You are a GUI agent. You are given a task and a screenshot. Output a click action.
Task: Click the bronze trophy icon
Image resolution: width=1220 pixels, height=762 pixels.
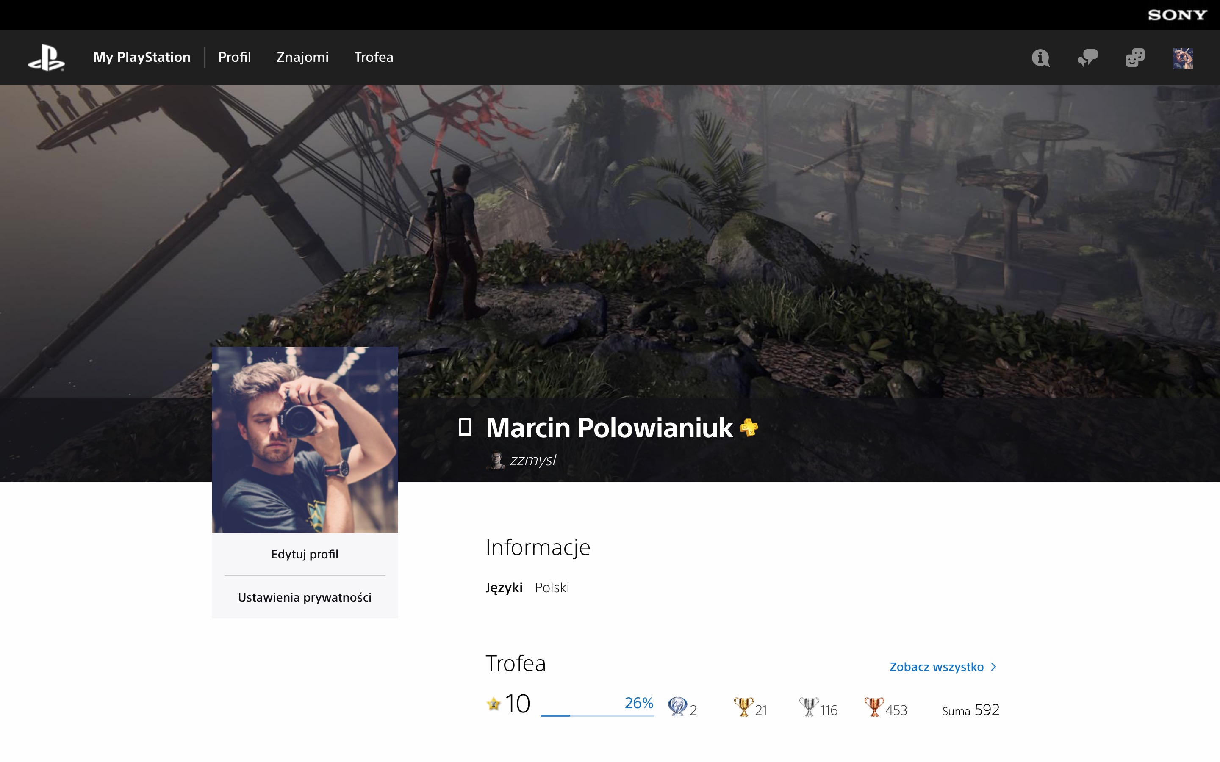(x=874, y=706)
